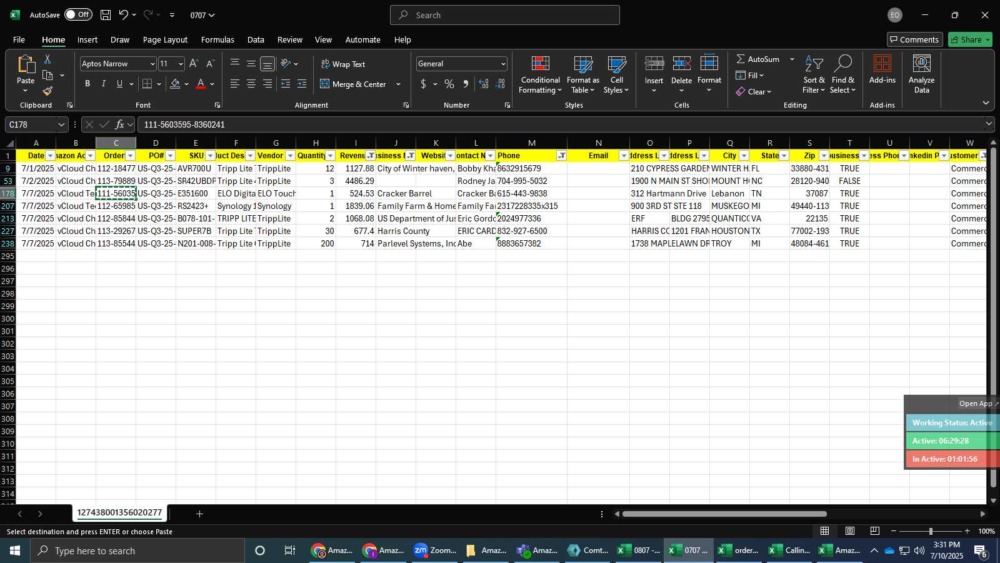Click the Paste clipboard icon
The image size is (1000, 563).
[26, 64]
